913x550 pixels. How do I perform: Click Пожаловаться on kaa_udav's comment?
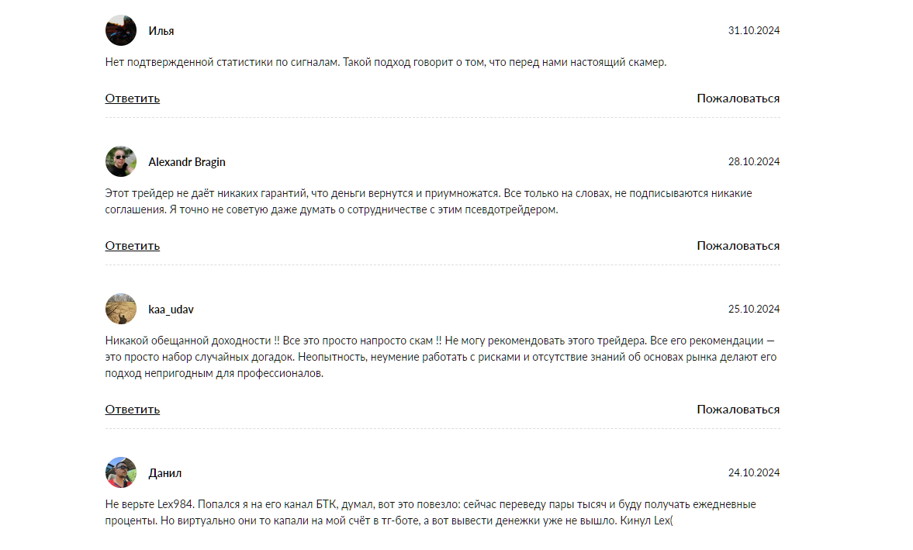click(738, 409)
